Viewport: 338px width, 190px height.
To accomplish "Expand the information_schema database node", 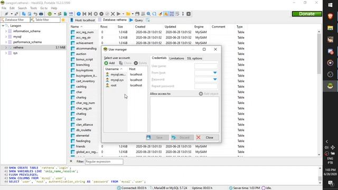I will (6, 31).
